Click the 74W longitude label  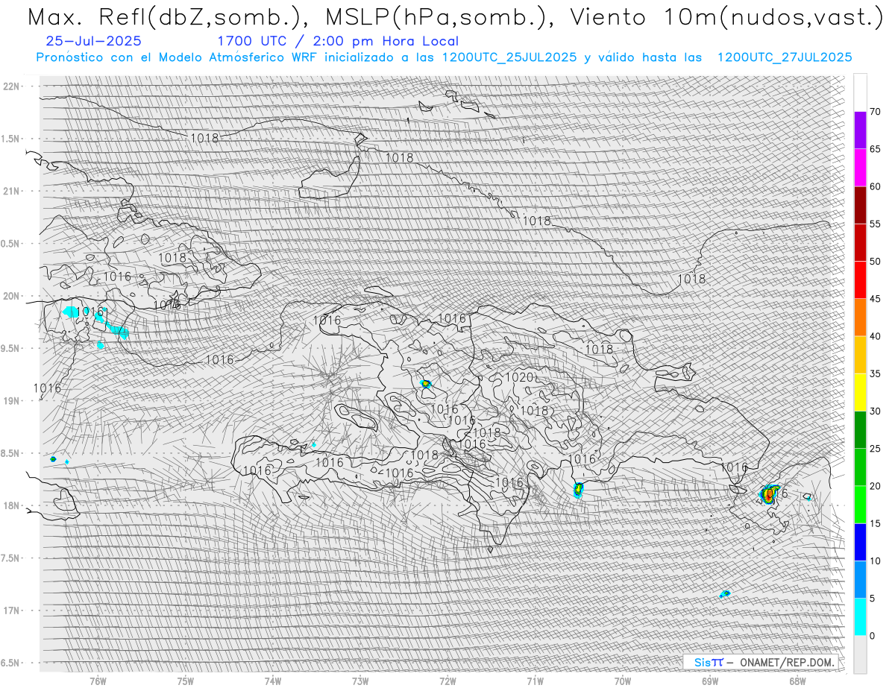tap(273, 680)
